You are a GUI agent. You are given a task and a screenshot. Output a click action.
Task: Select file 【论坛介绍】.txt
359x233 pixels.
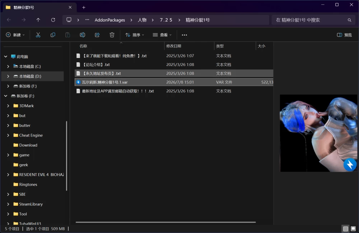[174, 65]
